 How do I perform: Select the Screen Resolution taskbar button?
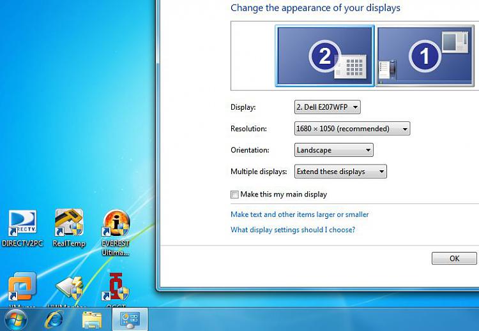click(x=130, y=320)
